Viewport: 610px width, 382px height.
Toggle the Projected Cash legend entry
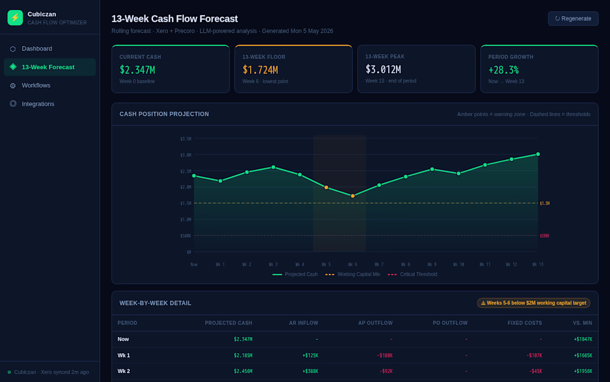pyautogui.click(x=295, y=274)
